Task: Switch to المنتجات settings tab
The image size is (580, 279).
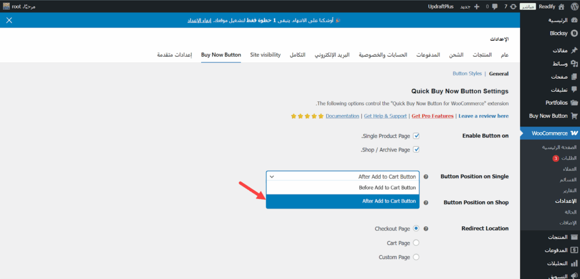Action: [483, 54]
